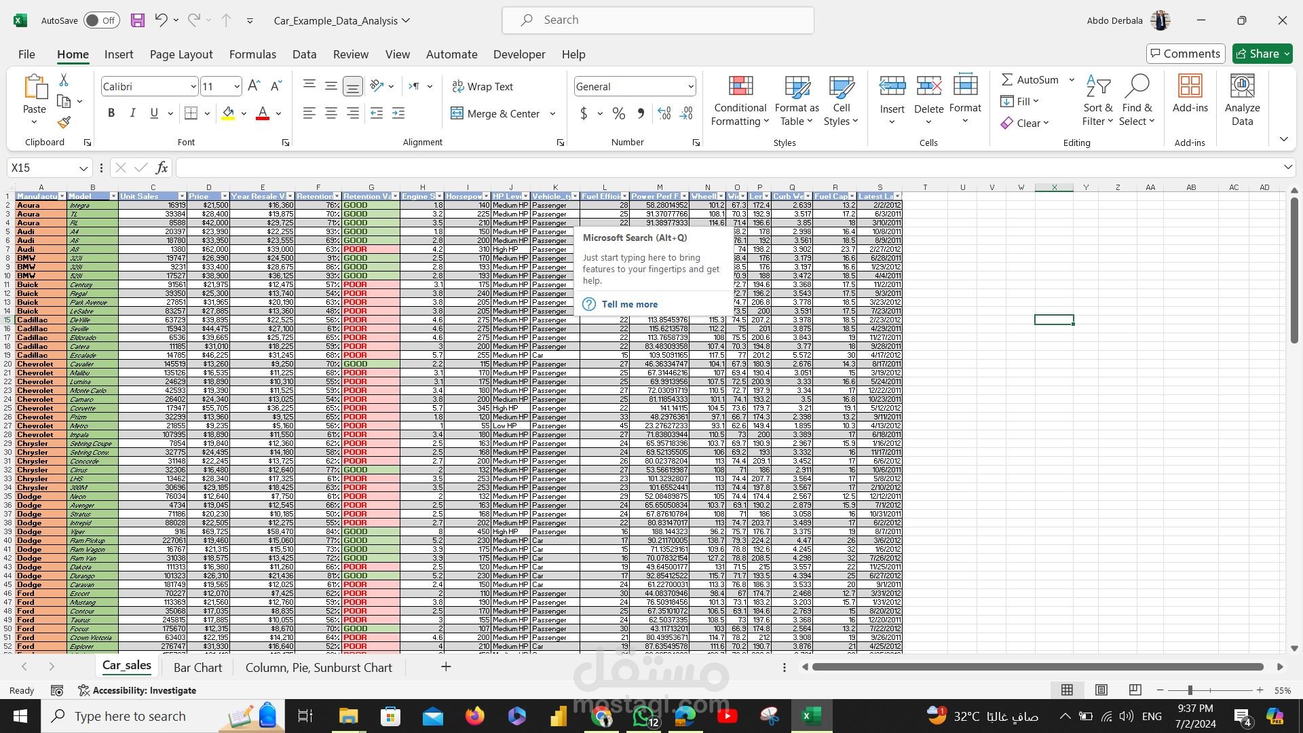This screenshot has width=1303, height=733.
Task: Click the Borders icon in Font group
Action: point(191,113)
